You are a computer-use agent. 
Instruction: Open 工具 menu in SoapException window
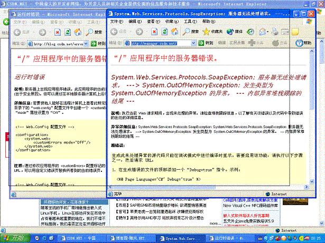(x=190, y=22)
